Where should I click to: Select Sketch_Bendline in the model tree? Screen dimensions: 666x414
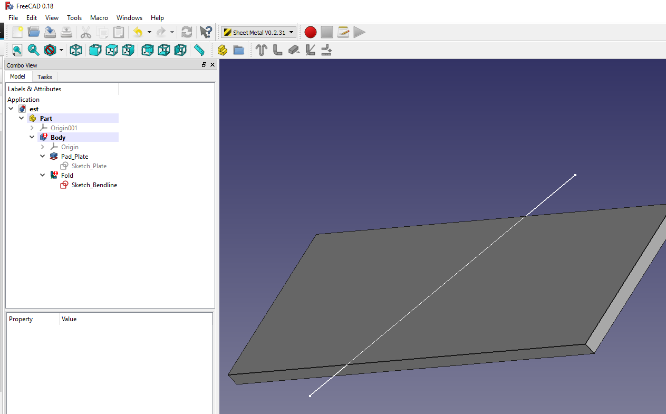pyautogui.click(x=95, y=185)
